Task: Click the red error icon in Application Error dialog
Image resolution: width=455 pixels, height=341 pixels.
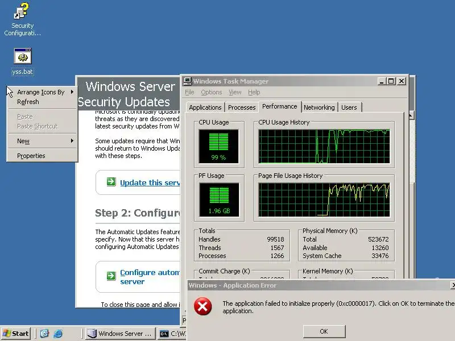Action: point(202,306)
